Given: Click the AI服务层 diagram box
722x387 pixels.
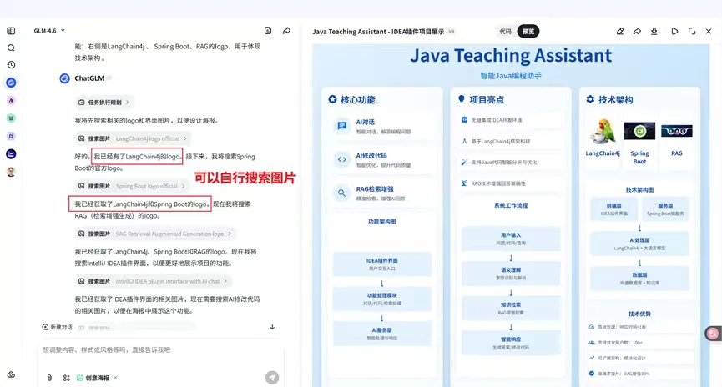Looking at the screenshot, I should (382, 334).
